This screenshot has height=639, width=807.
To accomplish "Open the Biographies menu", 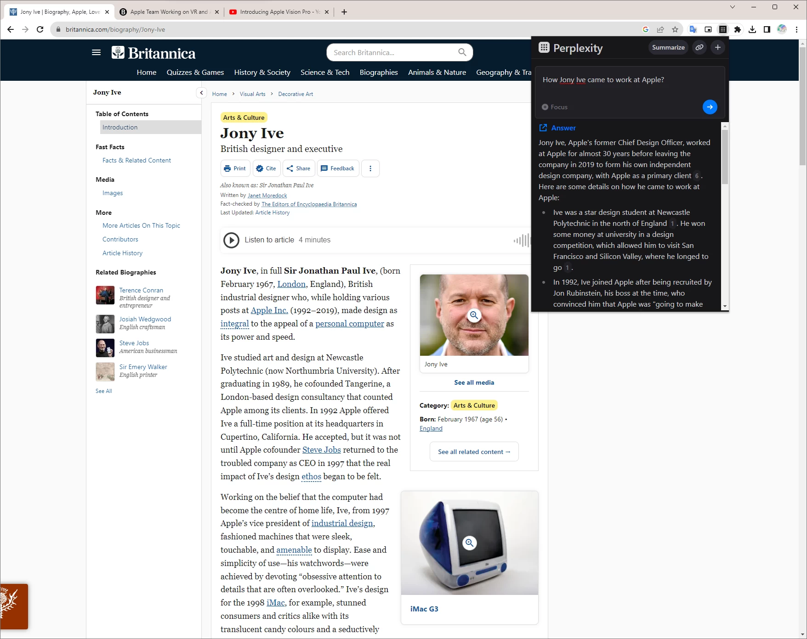I will point(379,73).
